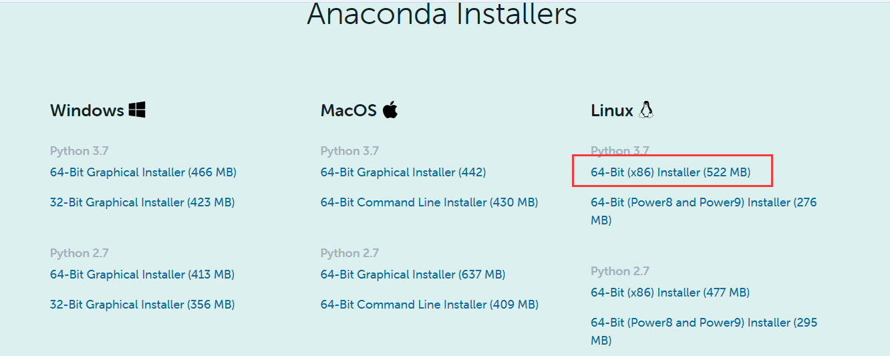The image size is (890, 356).
Task: Download Windows Python 2.7 64-Bit Graphical Installer
Action: tap(142, 275)
